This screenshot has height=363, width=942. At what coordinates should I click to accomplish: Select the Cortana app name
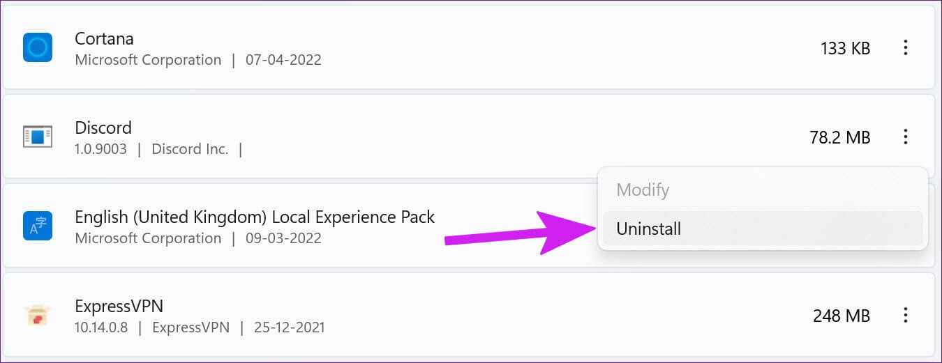pos(104,38)
